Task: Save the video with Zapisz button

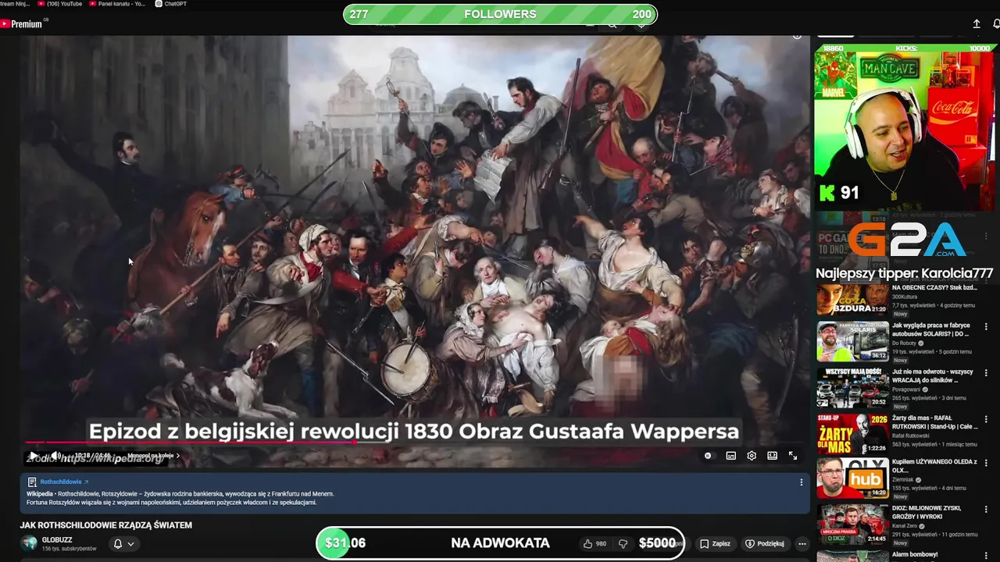Action: click(716, 543)
